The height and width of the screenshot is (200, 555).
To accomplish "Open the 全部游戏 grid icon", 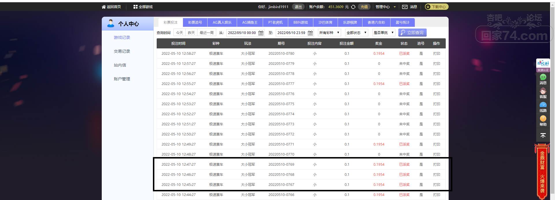I will click(135, 7).
